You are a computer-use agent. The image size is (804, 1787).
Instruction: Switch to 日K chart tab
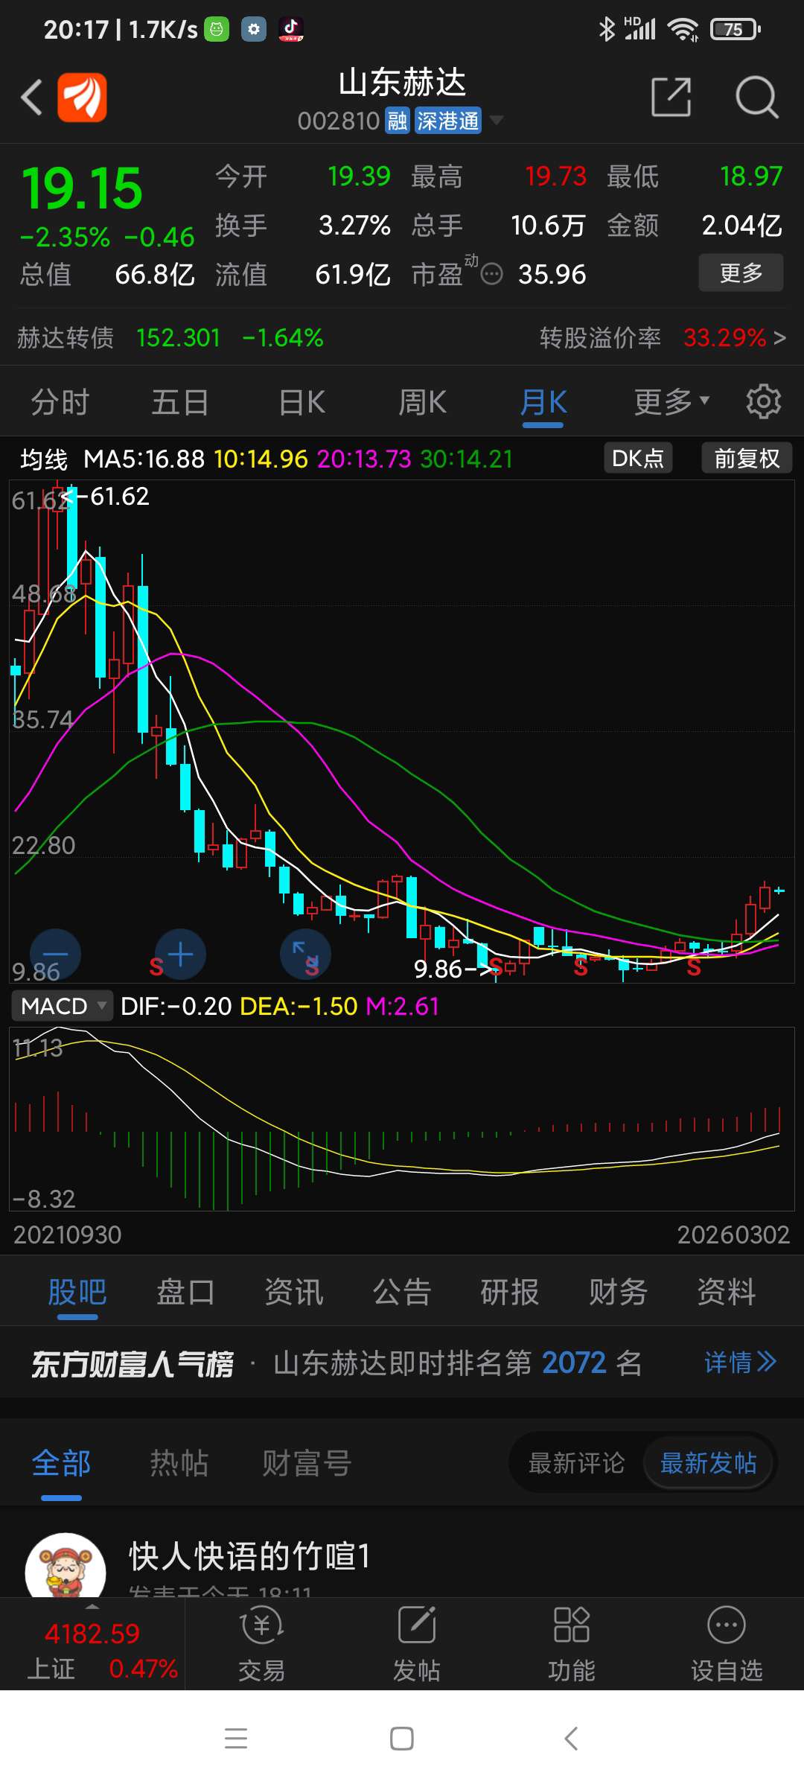click(x=301, y=402)
